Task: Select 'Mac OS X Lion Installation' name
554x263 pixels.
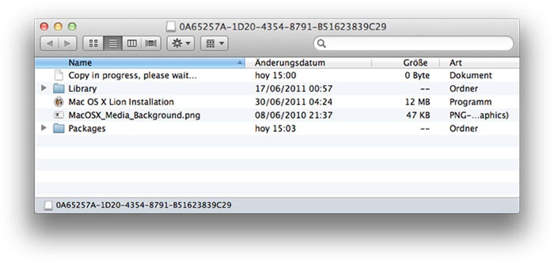Action: [121, 102]
